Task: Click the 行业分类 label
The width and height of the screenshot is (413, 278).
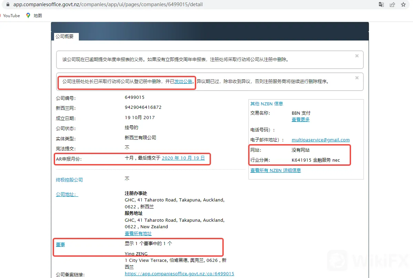Action: (x=260, y=160)
